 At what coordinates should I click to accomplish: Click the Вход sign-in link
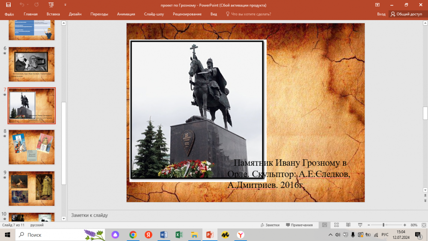(381, 14)
